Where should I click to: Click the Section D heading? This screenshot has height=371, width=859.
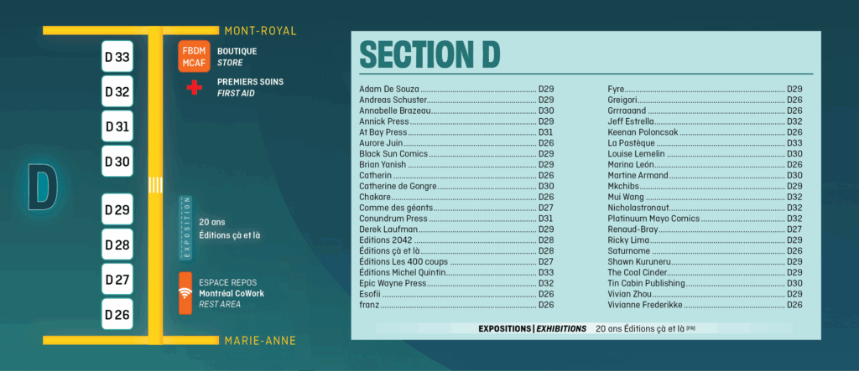pos(429,54)
